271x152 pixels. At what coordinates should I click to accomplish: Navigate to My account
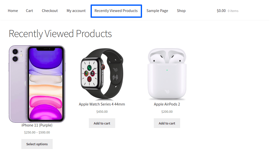click(x=76, y=11)
